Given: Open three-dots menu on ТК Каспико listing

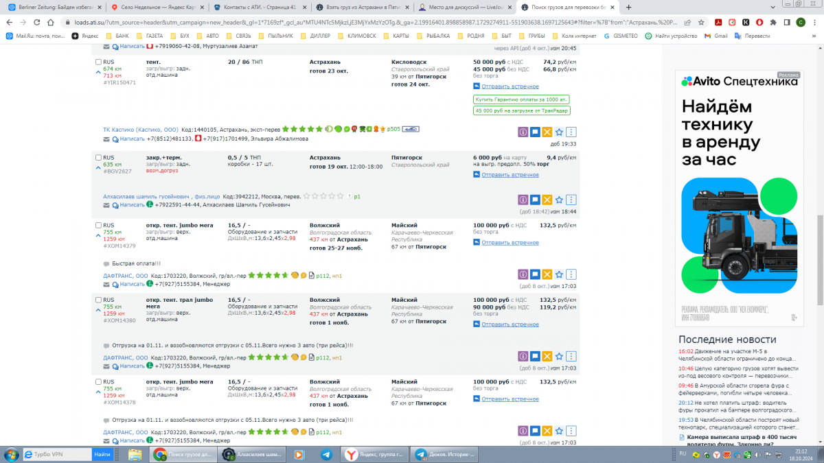Looking at the screenshot, I should pyautogui.click(x=571, y=133).
